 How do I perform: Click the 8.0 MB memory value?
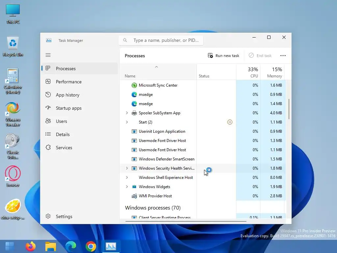pos(276,178)
